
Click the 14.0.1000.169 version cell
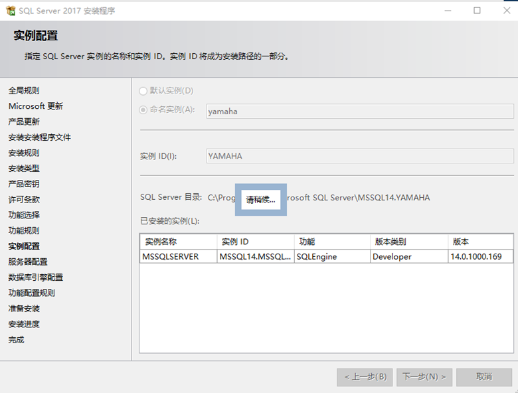click(481, 257)
